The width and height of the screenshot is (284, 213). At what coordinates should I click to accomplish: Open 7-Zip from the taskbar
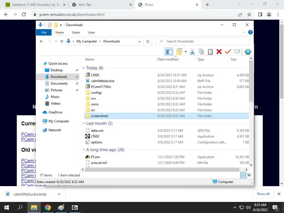click(x=75, y=207)
